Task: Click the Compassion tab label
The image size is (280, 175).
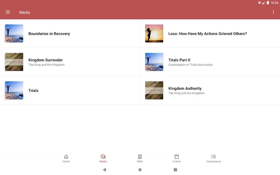Action: coord(213,162)
